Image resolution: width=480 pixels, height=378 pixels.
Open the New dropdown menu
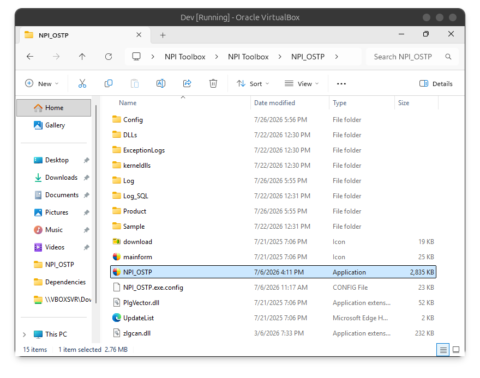click(41, 84)
